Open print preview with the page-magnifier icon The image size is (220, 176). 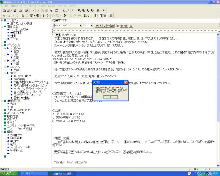pyautogui.click(x=21, y=11)
